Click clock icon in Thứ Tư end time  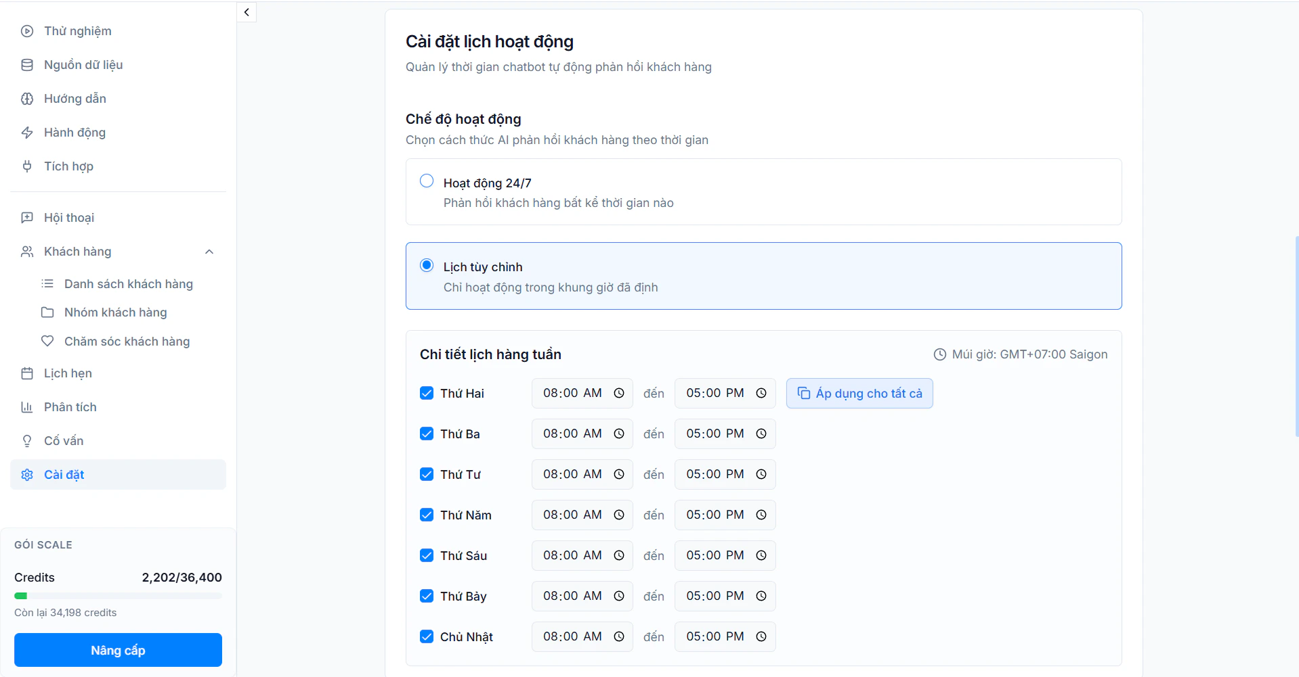tap(761, 474)
